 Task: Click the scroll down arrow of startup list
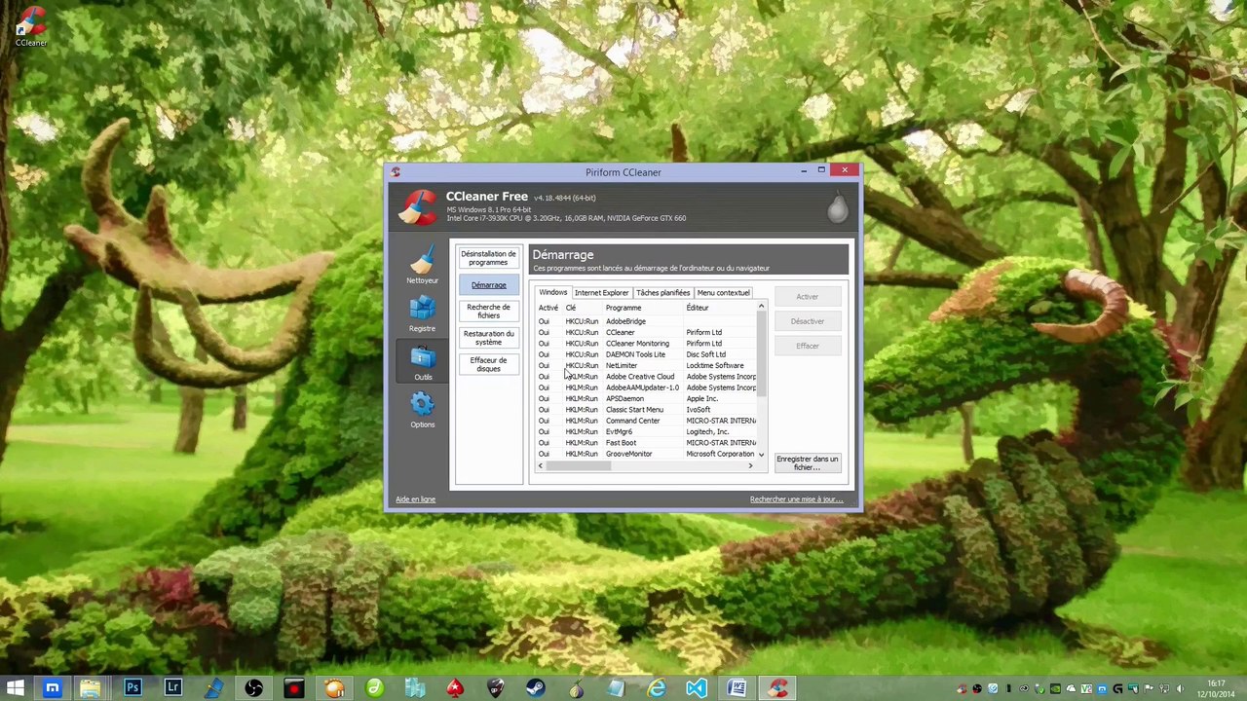pyautogui.click(x=761, y=455)
